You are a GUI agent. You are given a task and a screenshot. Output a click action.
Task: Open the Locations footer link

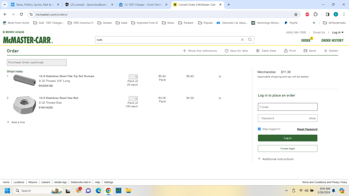(x=19, y=182)
